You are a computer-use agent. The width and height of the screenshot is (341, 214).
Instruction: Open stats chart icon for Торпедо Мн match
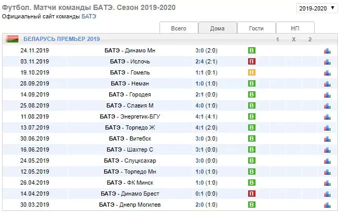click(x=327, y=172)
